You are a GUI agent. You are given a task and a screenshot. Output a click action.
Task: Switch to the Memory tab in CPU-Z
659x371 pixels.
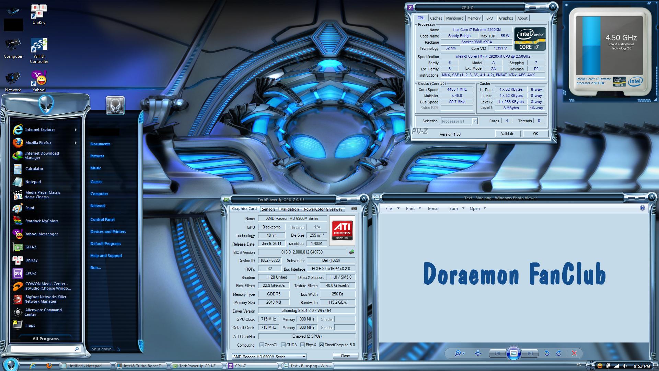tap(474, 18)
